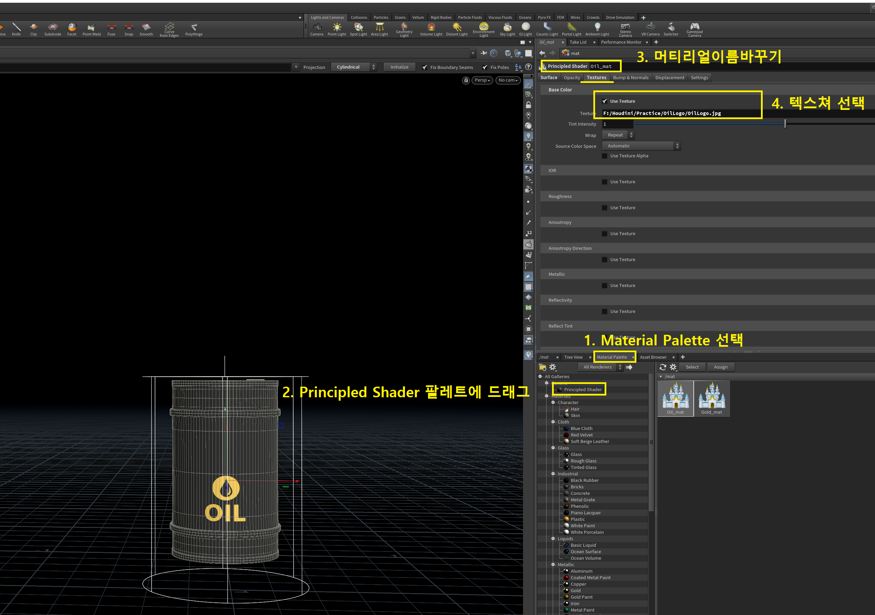Open the Asset Browser tab

[653, 357]
